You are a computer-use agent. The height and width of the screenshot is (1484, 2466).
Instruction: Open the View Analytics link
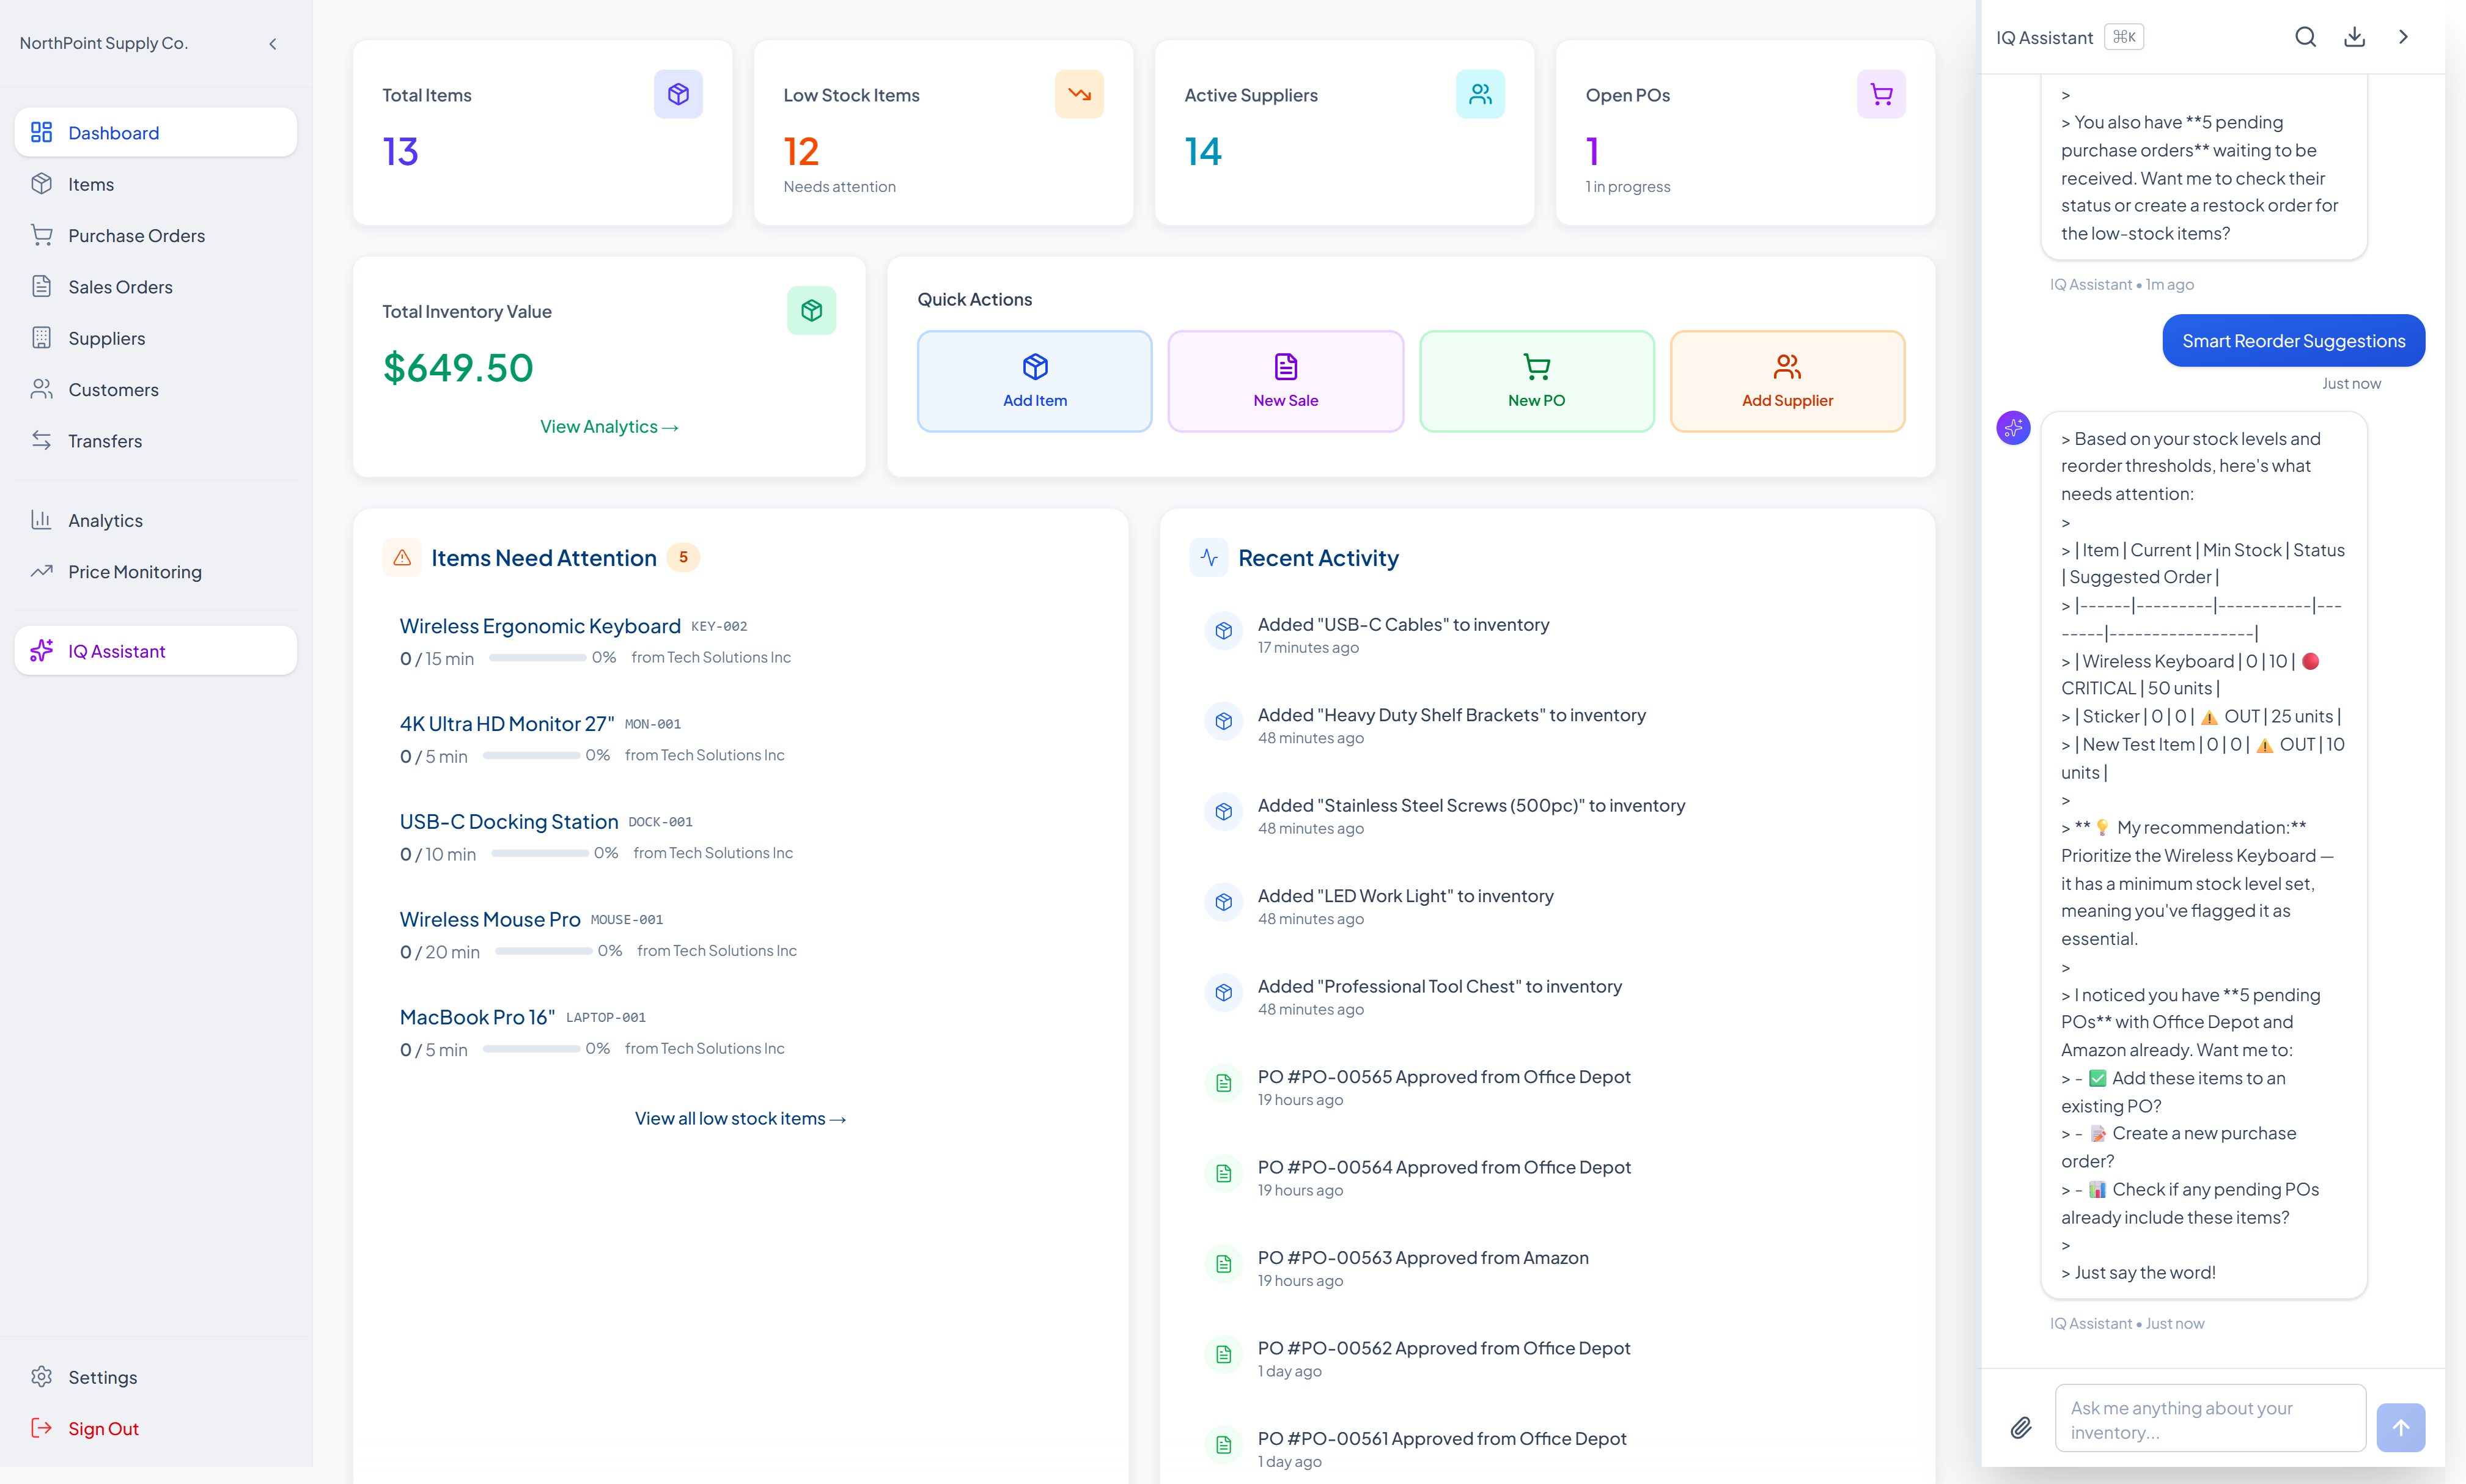[x=608, y=426]
